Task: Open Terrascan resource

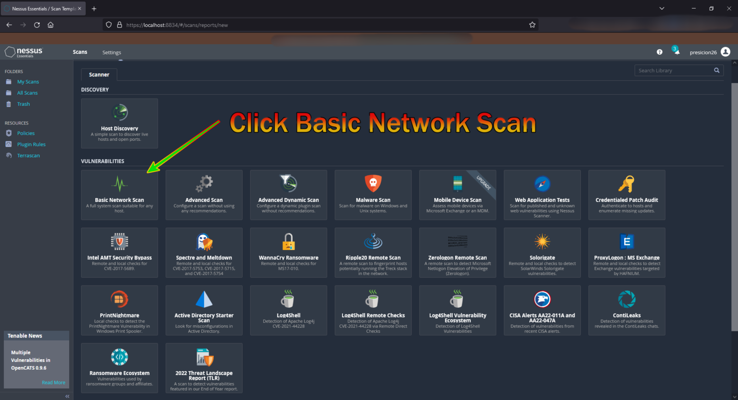Action: [x=28, y=155]
